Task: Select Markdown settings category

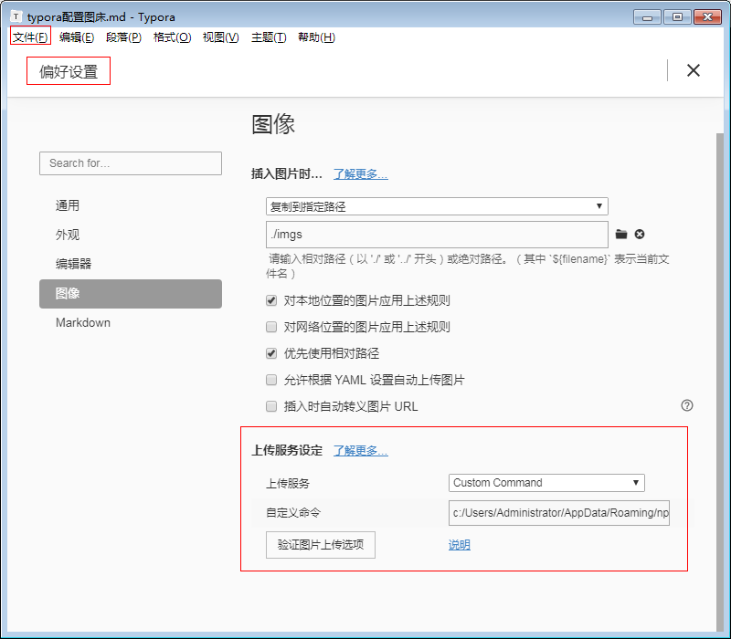Action: (131, 323)
